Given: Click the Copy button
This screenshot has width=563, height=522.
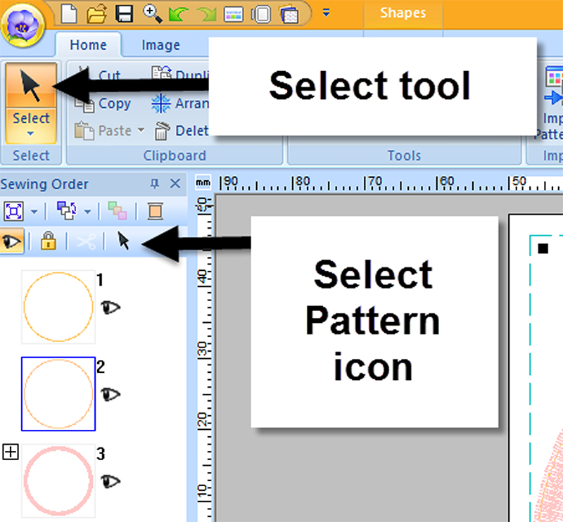Looking at the screenshot, I should (x=104, y=103).
